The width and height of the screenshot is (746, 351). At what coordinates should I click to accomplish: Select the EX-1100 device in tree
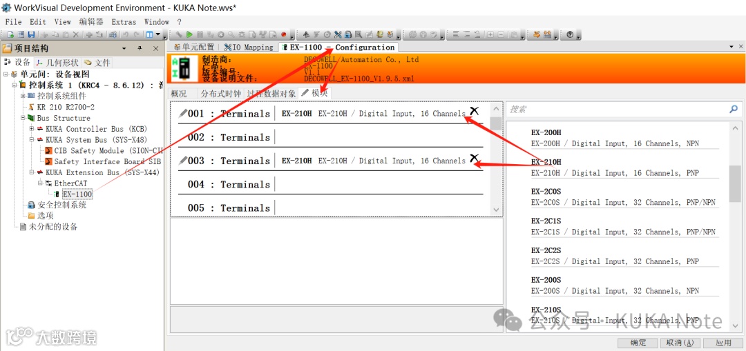tap(77, 194)
